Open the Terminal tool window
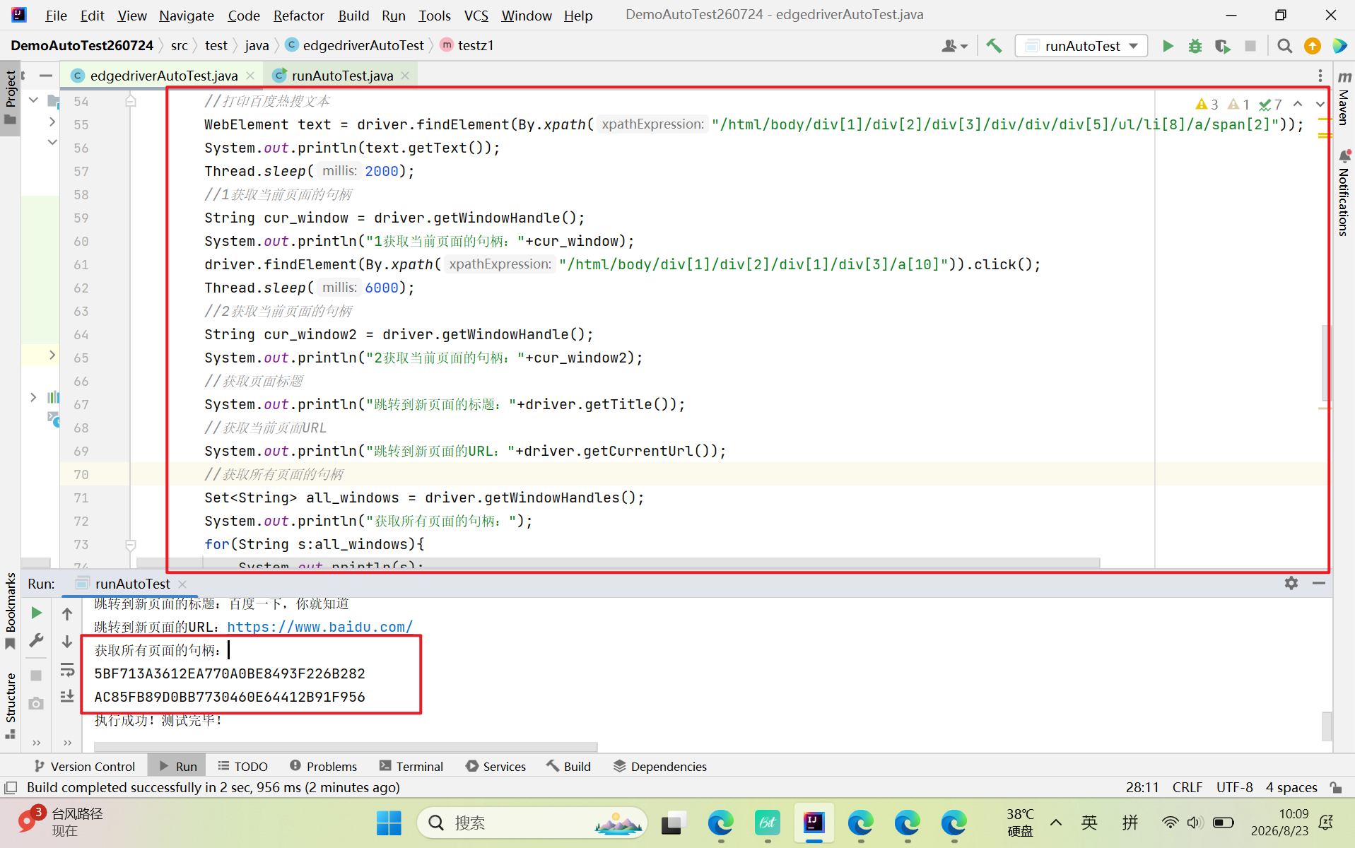The image size is (1355, 848). 411,766
